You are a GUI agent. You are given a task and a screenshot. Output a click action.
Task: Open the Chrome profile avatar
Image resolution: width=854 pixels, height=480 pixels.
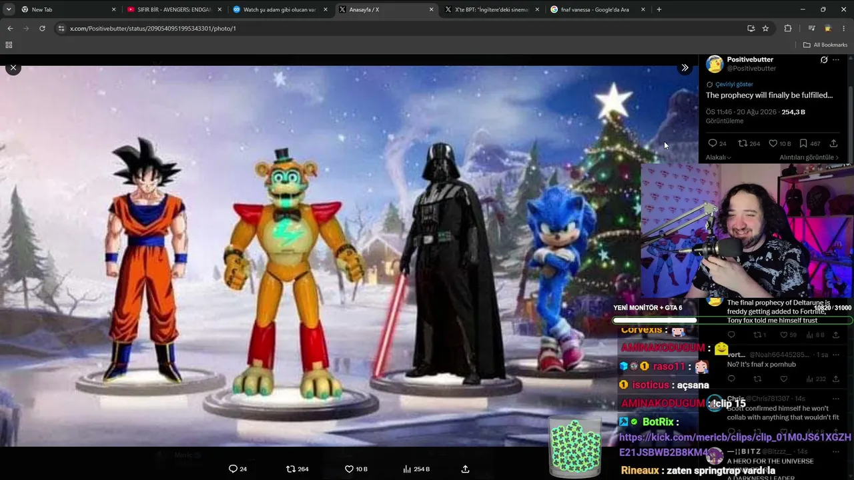point(828,29)
